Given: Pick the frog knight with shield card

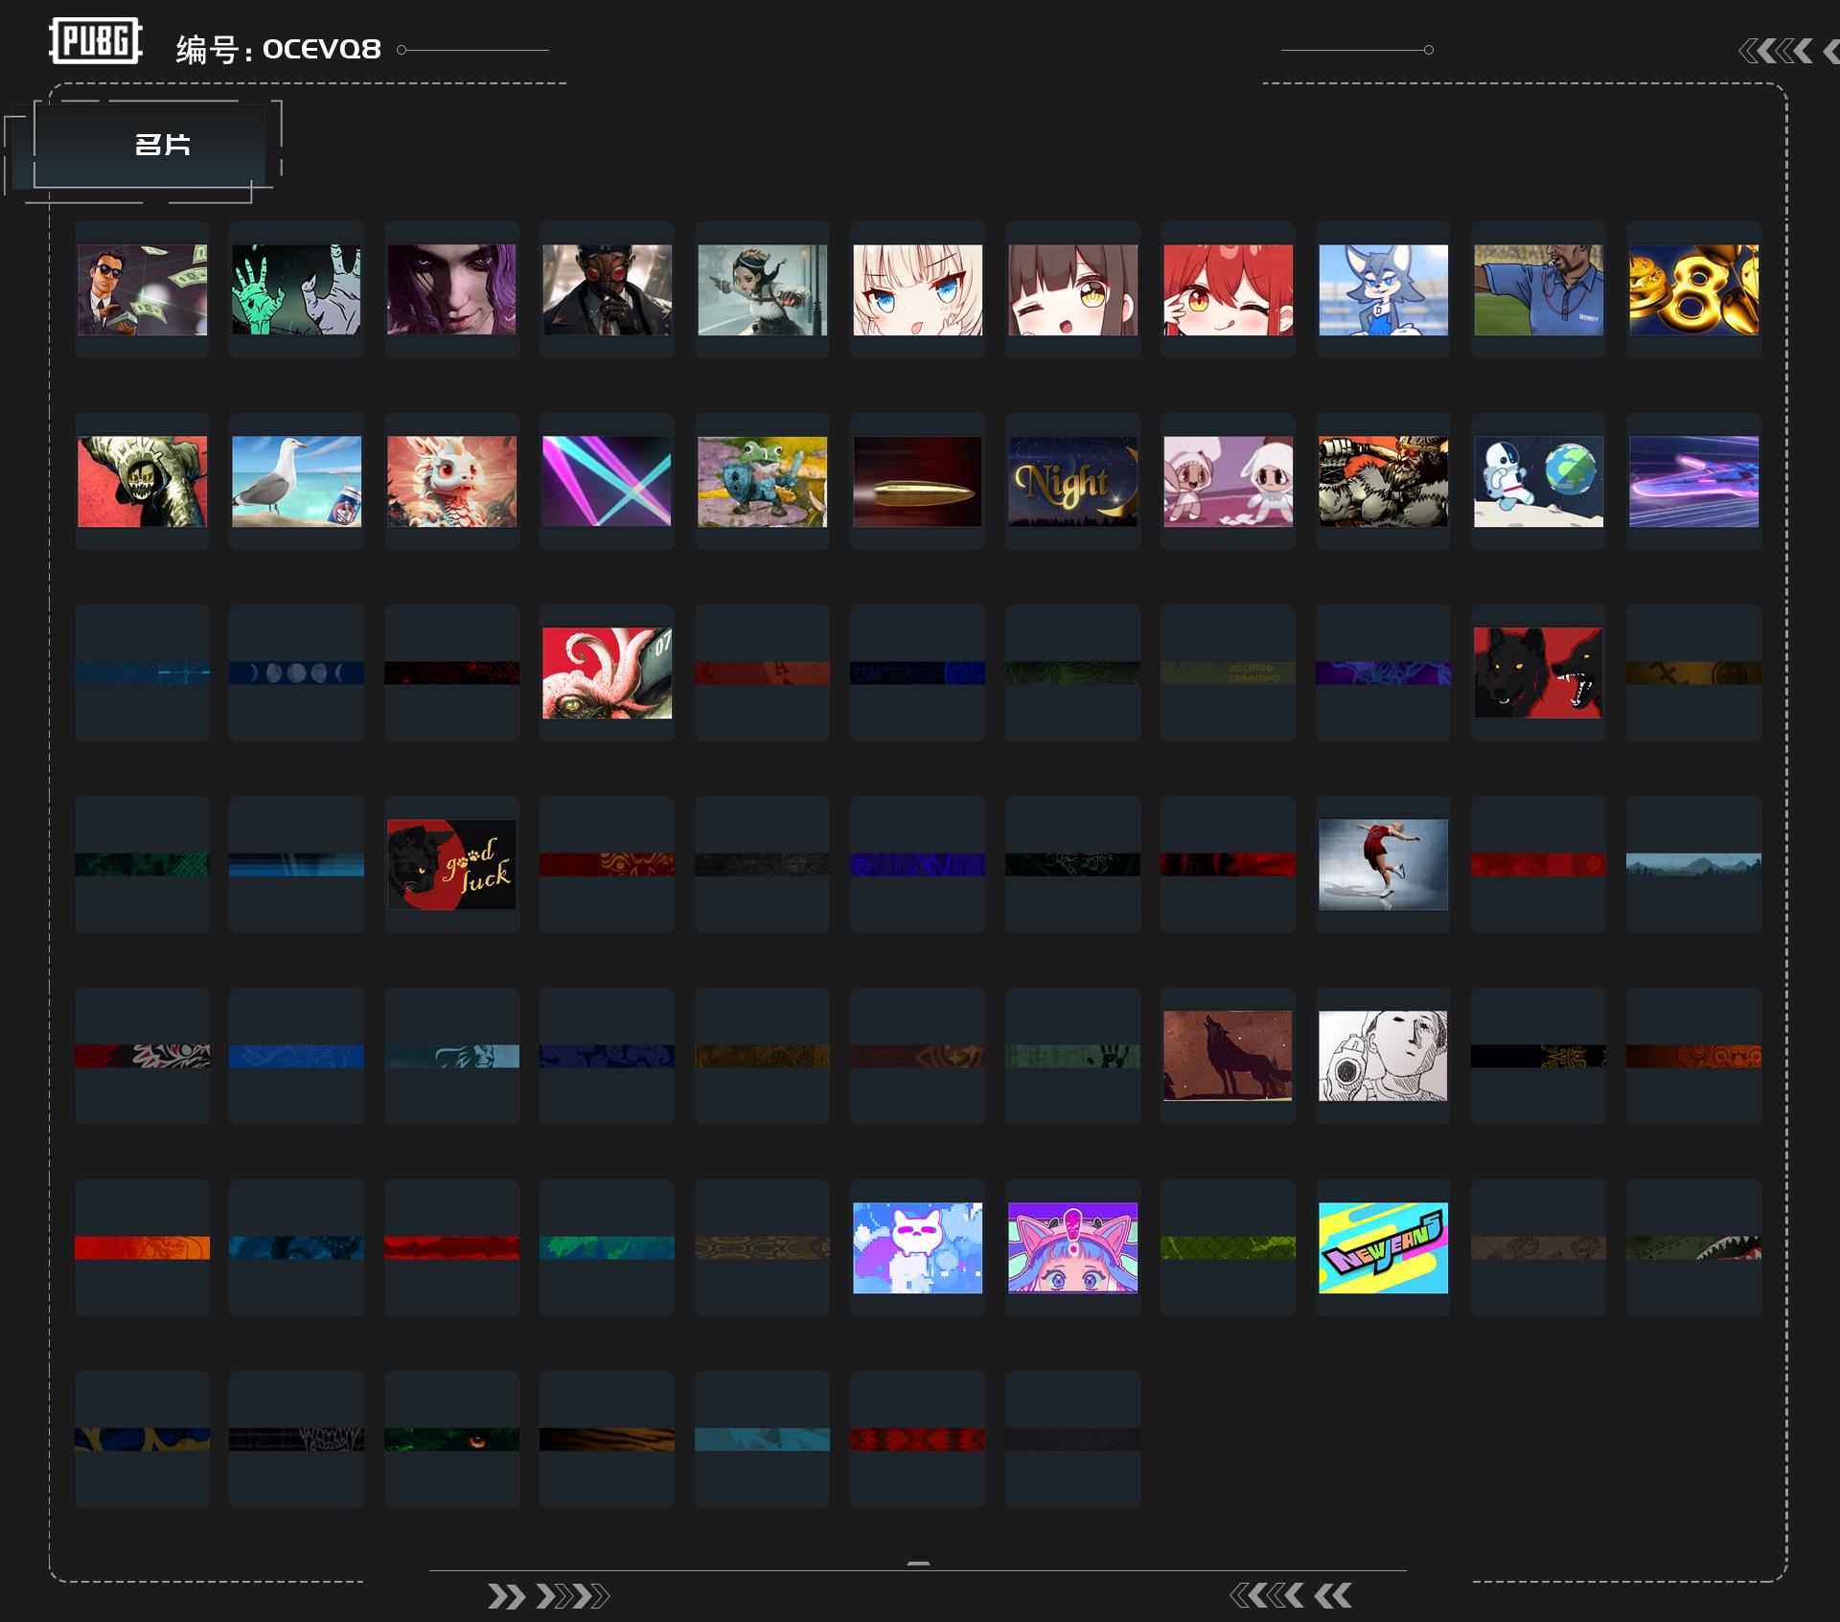Looking at the screenshot, I should pos(763,481).
